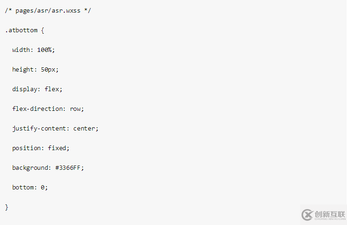The width and height of the screenshot is (347, 225).
Task: Click the 100% value
Action: tap(44, 50)
